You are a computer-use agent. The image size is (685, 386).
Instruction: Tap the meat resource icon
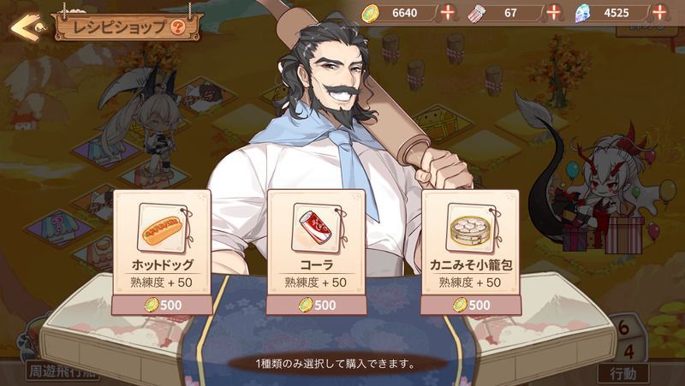click(477, 14)
